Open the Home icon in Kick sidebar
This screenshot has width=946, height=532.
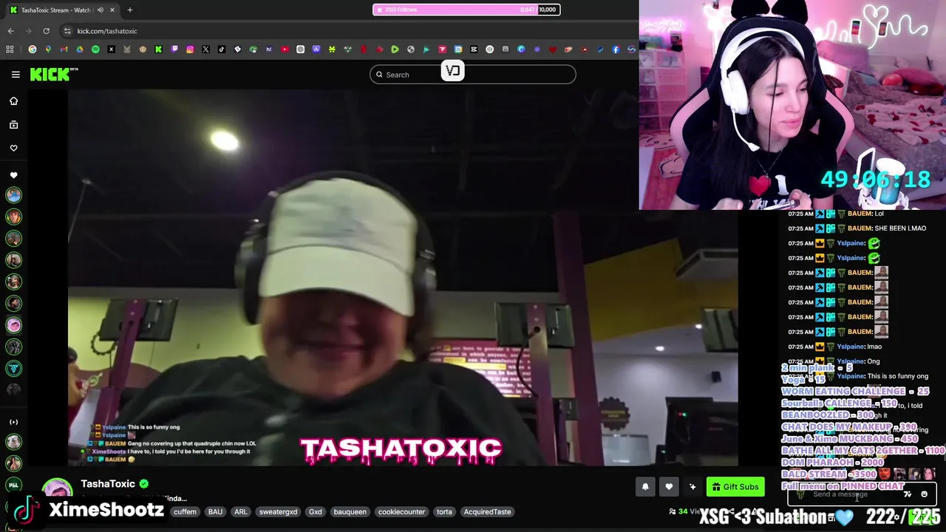(13, 101)
